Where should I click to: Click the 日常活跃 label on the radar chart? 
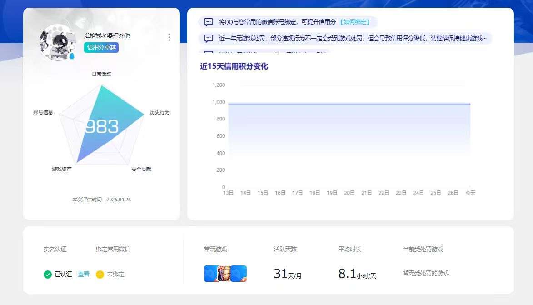pyautogui.click(x=101, y=73)
